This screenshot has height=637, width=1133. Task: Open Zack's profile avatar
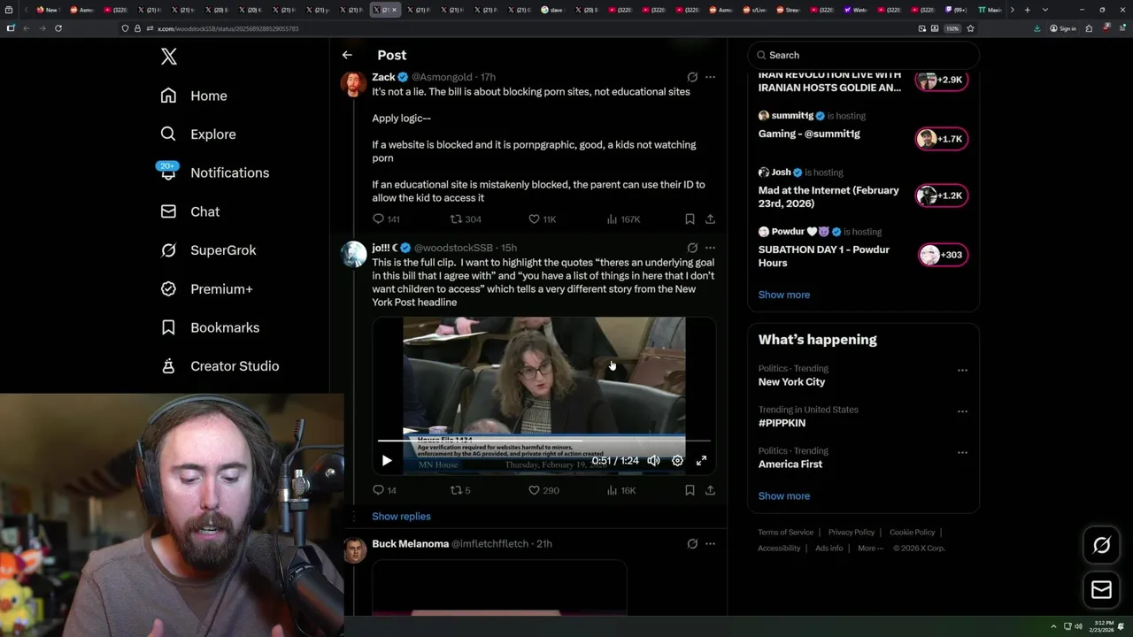354,84
